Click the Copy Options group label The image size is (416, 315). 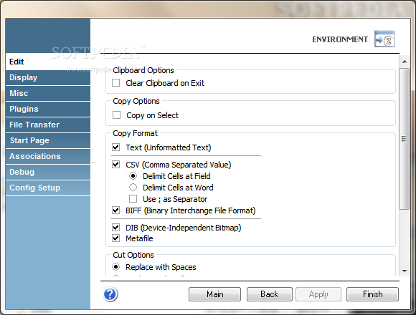[136, 101]
